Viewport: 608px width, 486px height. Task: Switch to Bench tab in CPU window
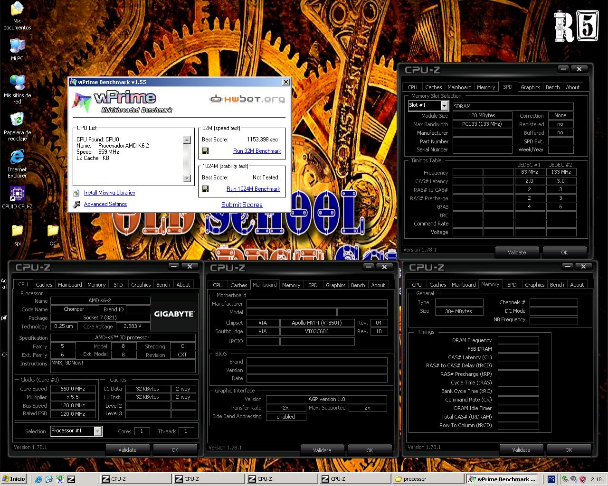point(163,285)
